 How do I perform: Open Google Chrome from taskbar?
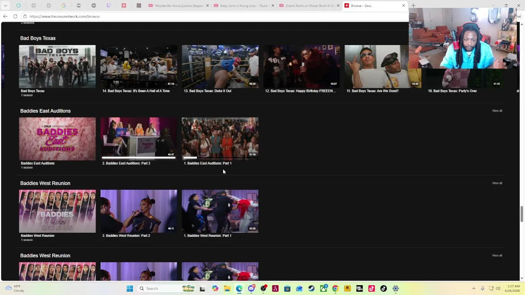pos(335,288)
